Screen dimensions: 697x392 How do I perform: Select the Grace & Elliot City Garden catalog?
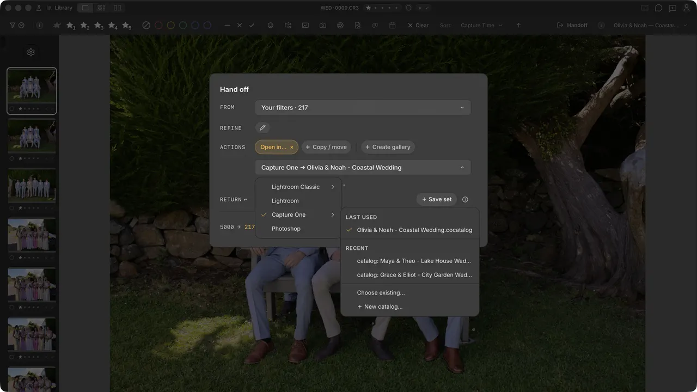tap(409, 275)
